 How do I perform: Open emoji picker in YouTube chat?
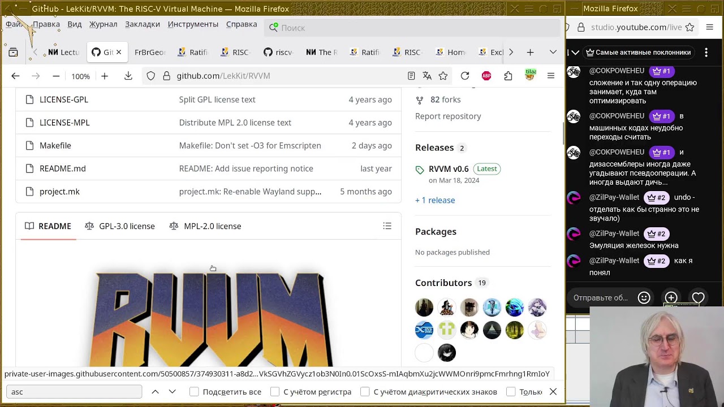point(644,298)
